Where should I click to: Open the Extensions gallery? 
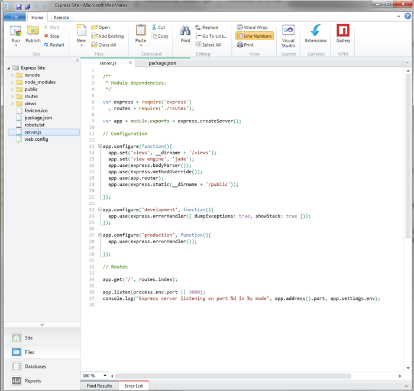315,33
